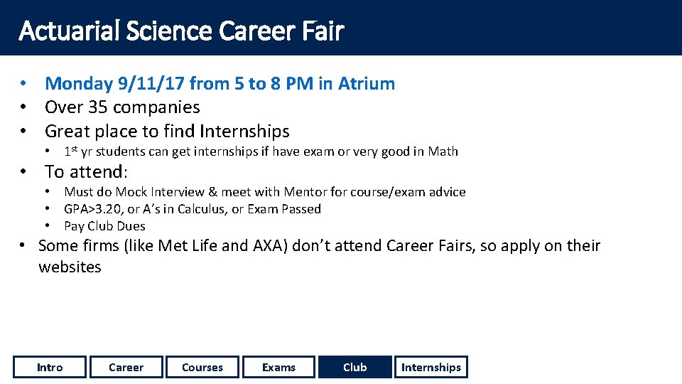682x384 pixels.
Task: Select the Monday 9/11/17 date line
Action: [x=220, y=84]
